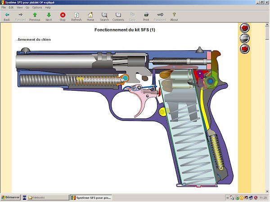Open Search from the toolbar
The image size is (270, 202).
104,17
